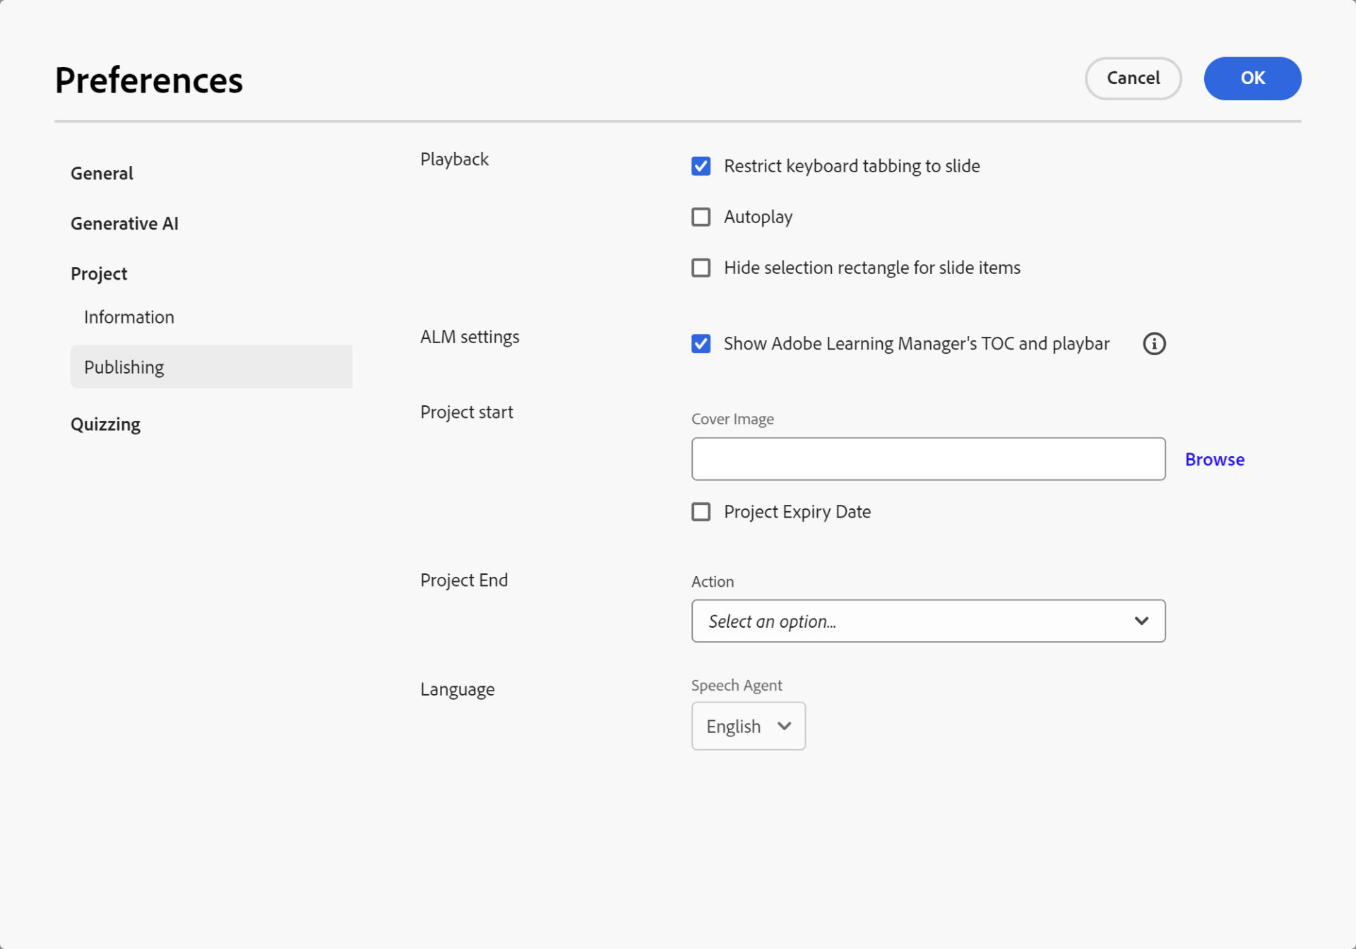Toggle Show Adobe Learning Manager's TOC and playbar

tap(701, 344)
